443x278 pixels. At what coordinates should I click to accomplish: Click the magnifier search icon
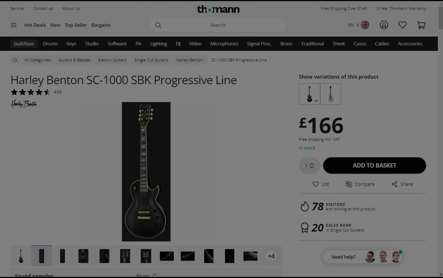tap(158, 25)
